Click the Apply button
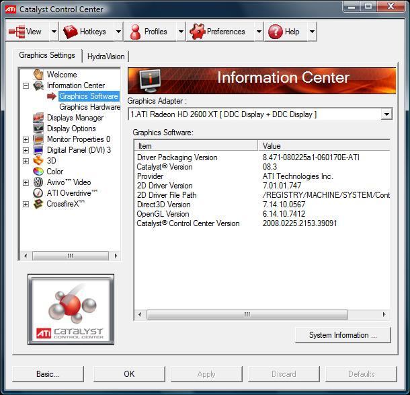Screen dimensions: 410x395 pos(206,373)
